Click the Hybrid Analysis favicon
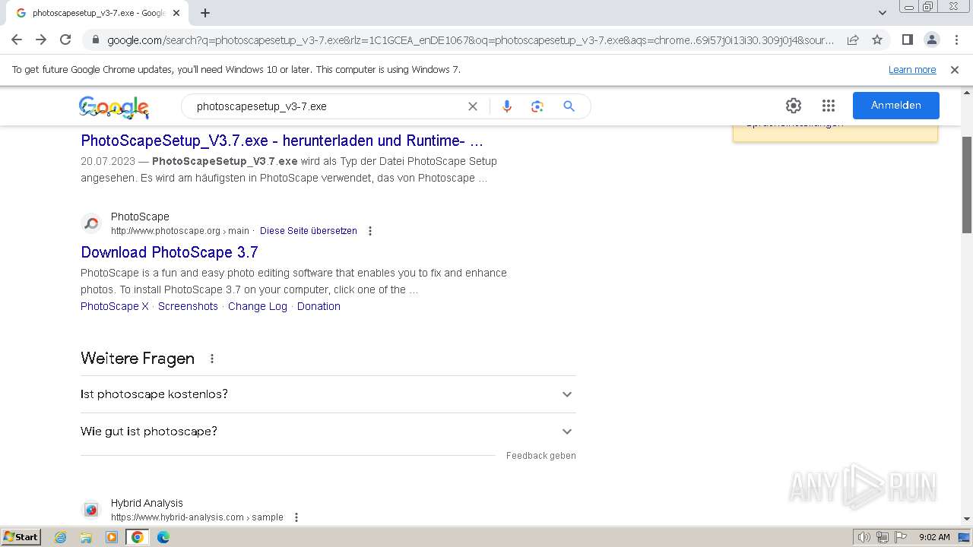This screenshot has width=973, height=547. (91, 510)
